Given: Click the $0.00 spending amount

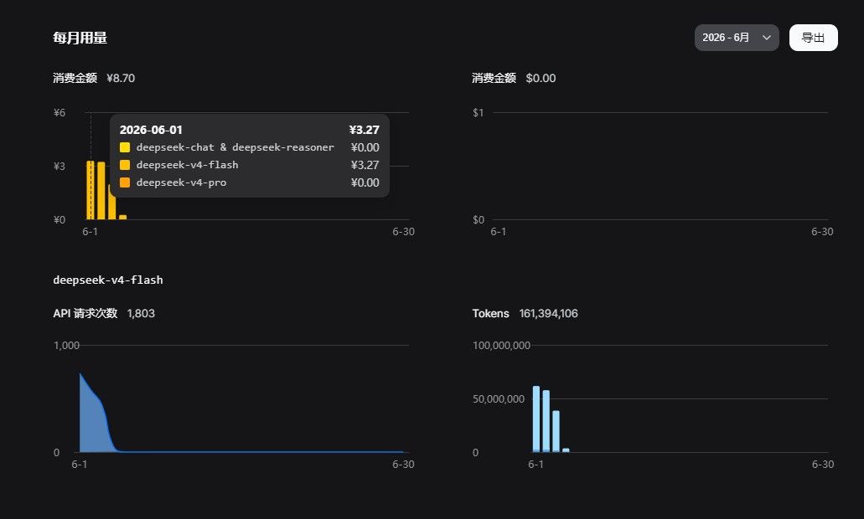Looking at the screenshot, I should click(x=541, y=78).
